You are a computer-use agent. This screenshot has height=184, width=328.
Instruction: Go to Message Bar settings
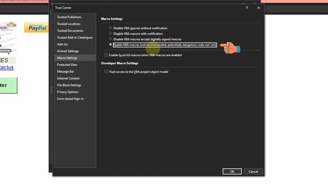pos(75,72)
